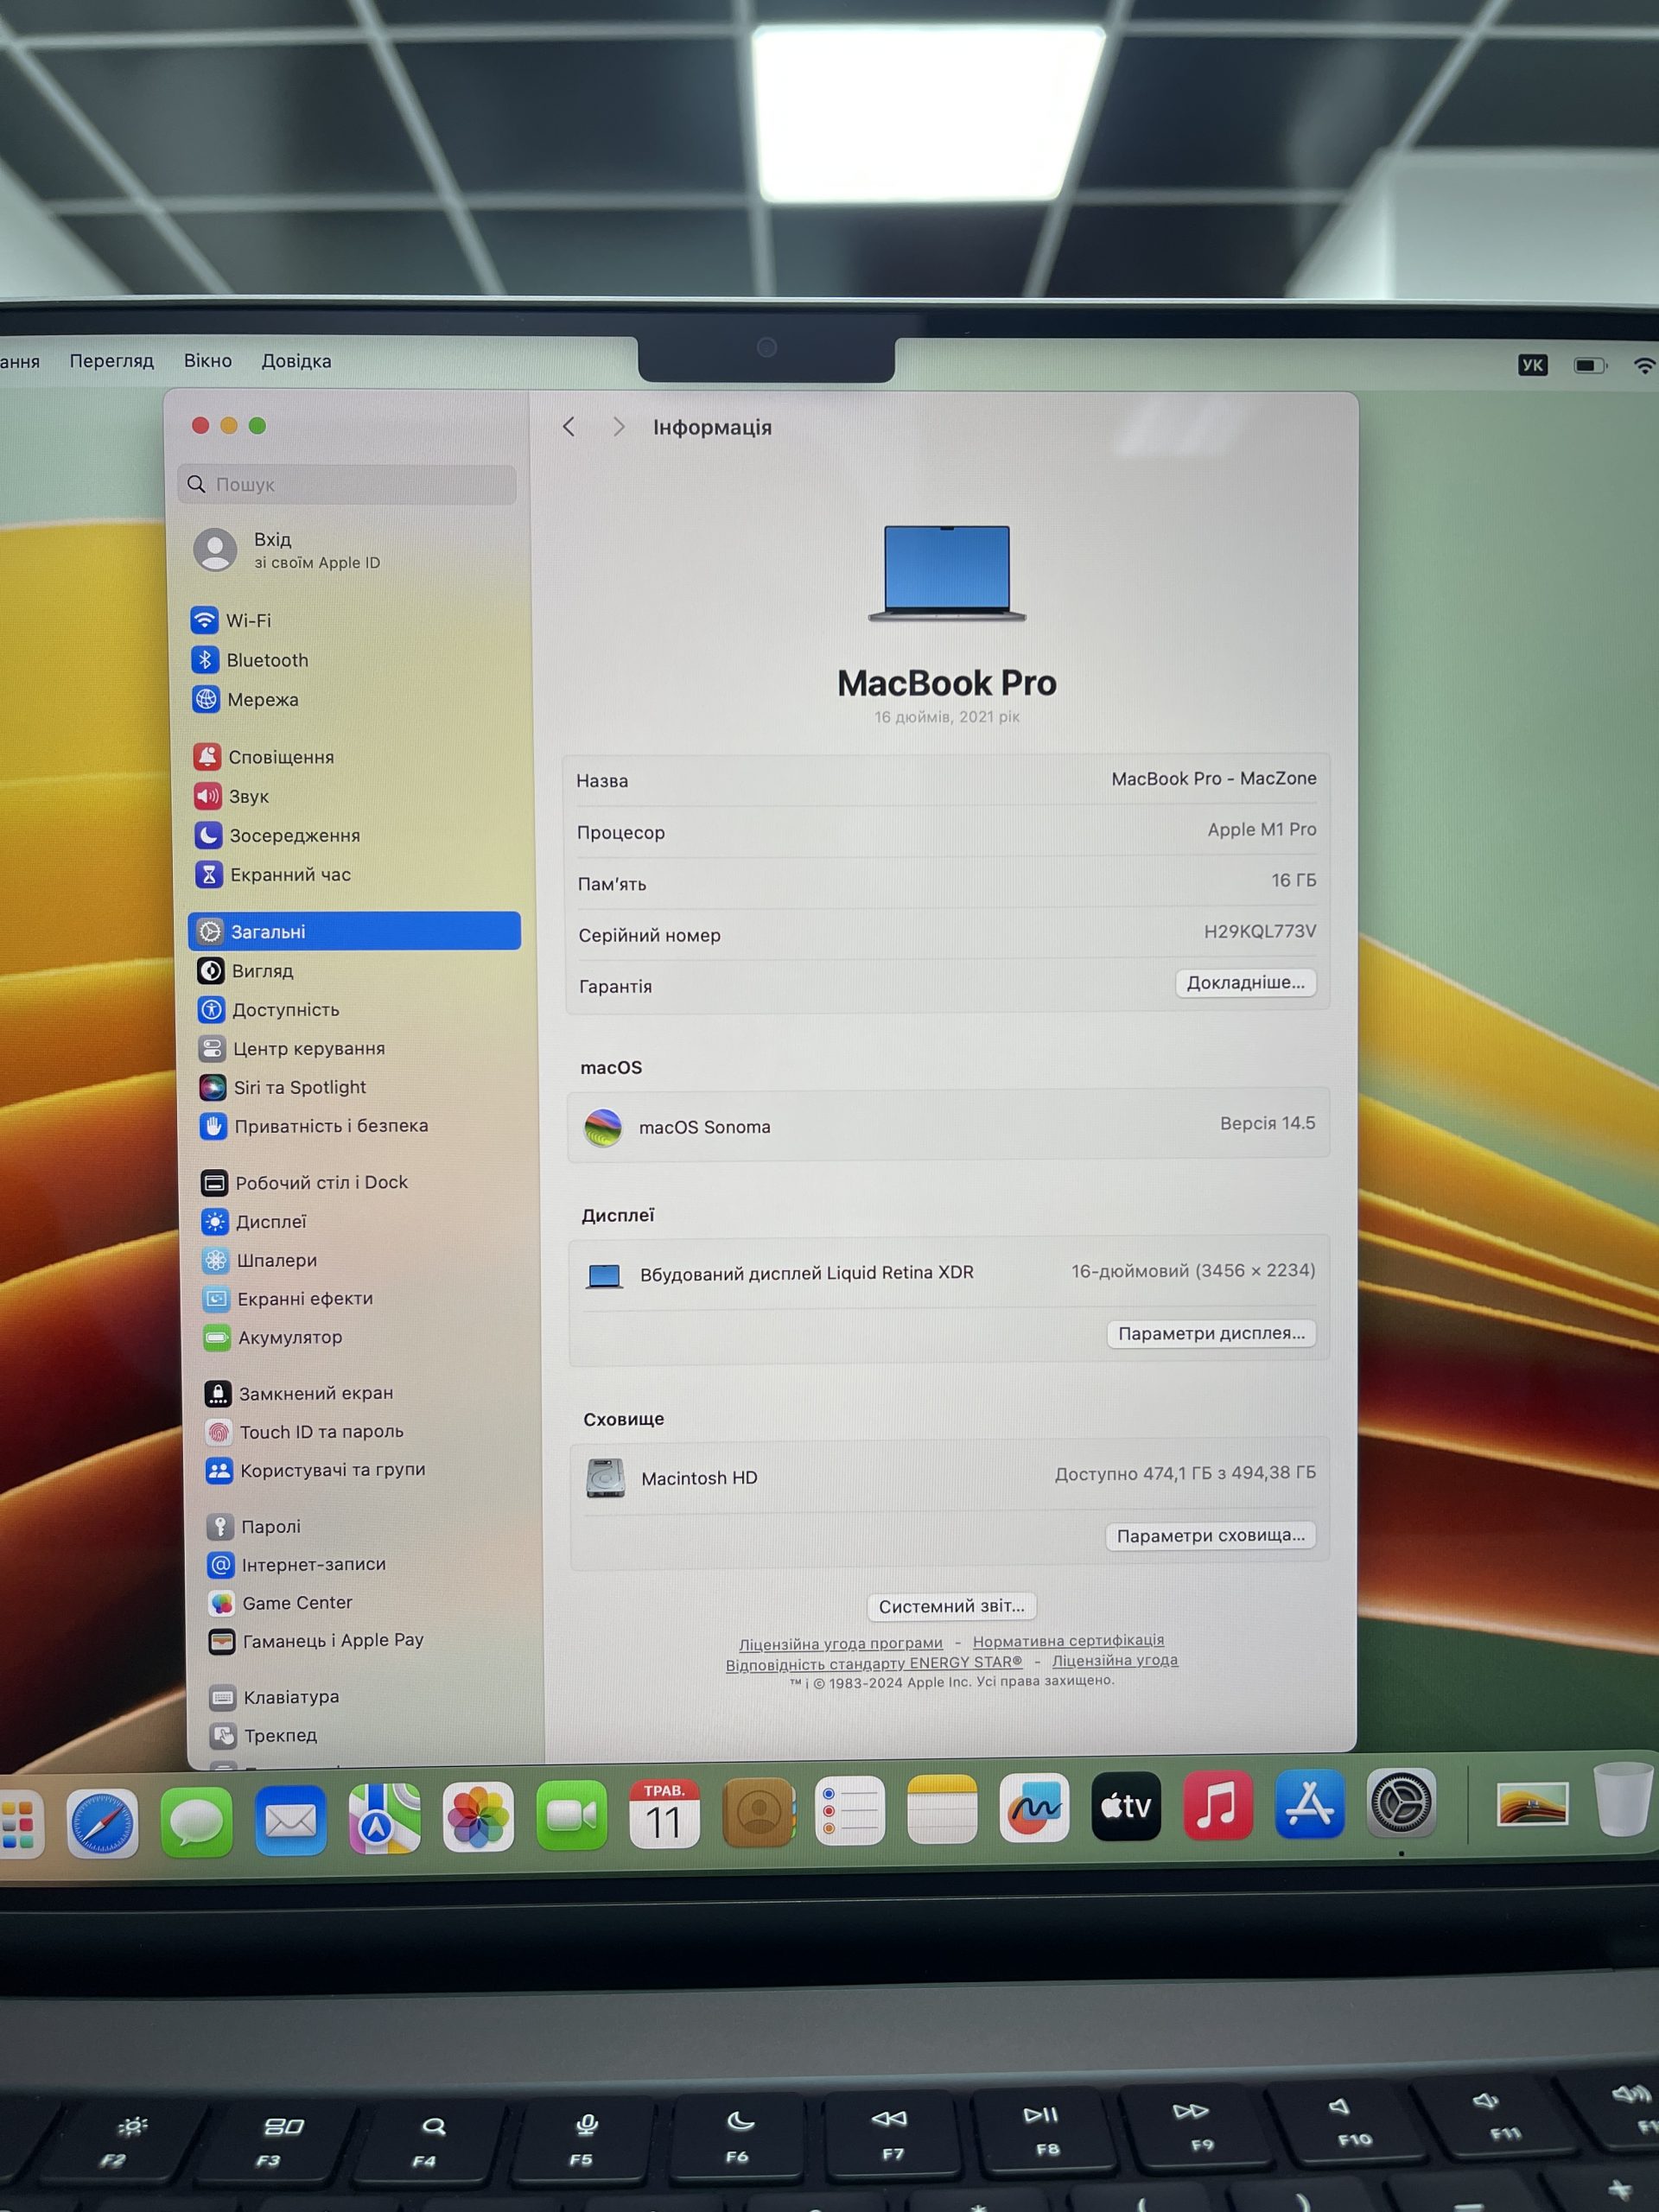Viewport: 1659px width, 2212px height.
Task: Open Робочий стіл і Dock settings
Action: tap(305, 1182)
